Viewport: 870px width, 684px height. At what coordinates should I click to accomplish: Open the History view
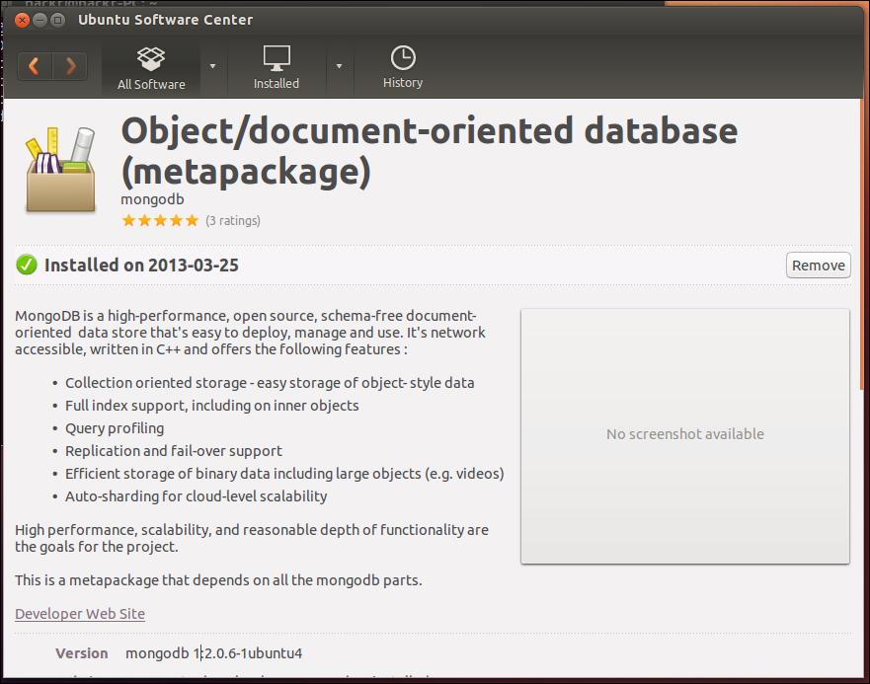coord(403,68)
